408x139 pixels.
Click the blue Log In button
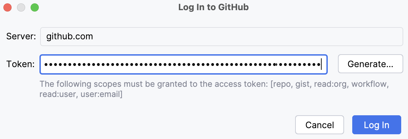click(376, 125)
